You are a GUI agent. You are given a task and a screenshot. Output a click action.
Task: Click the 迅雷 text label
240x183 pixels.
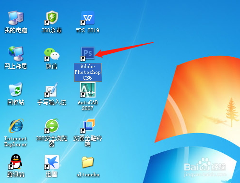click(x=51, y=174)
